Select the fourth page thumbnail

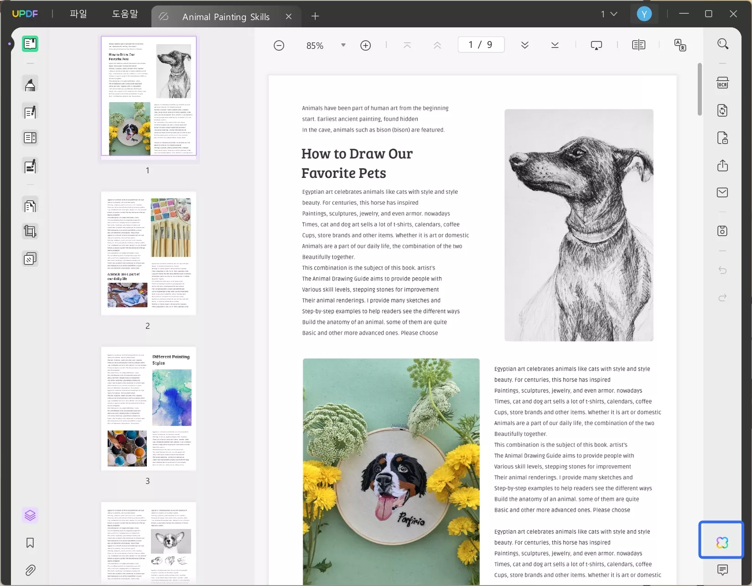coord(149,544)
